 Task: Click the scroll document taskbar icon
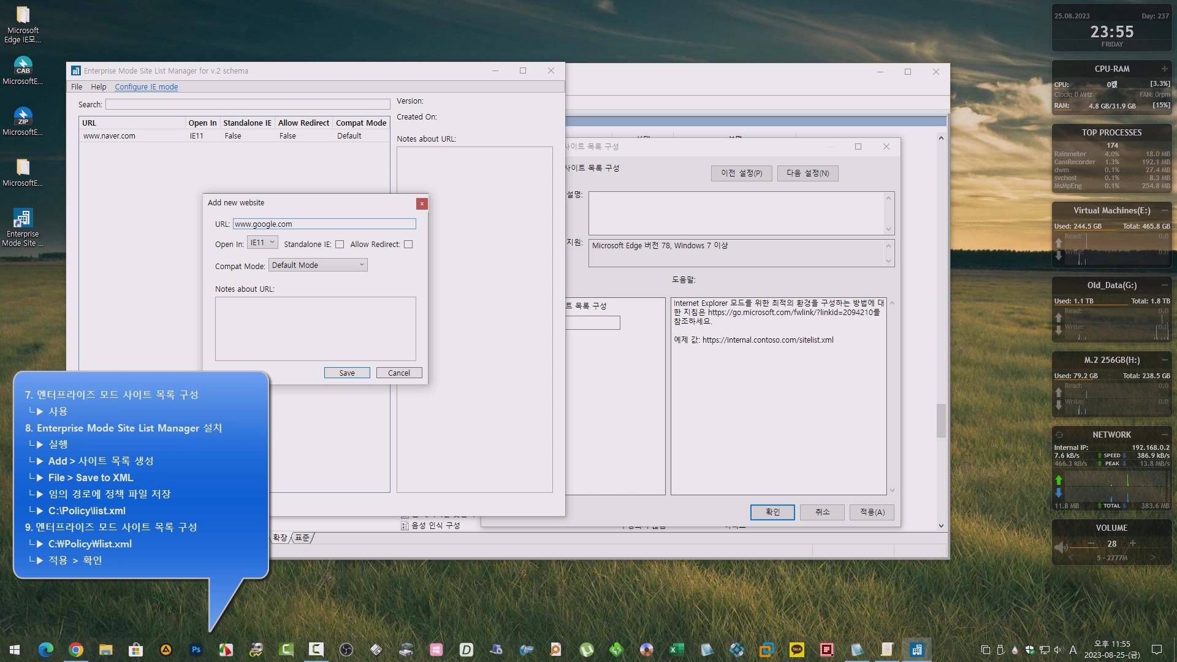pos(887,649)
